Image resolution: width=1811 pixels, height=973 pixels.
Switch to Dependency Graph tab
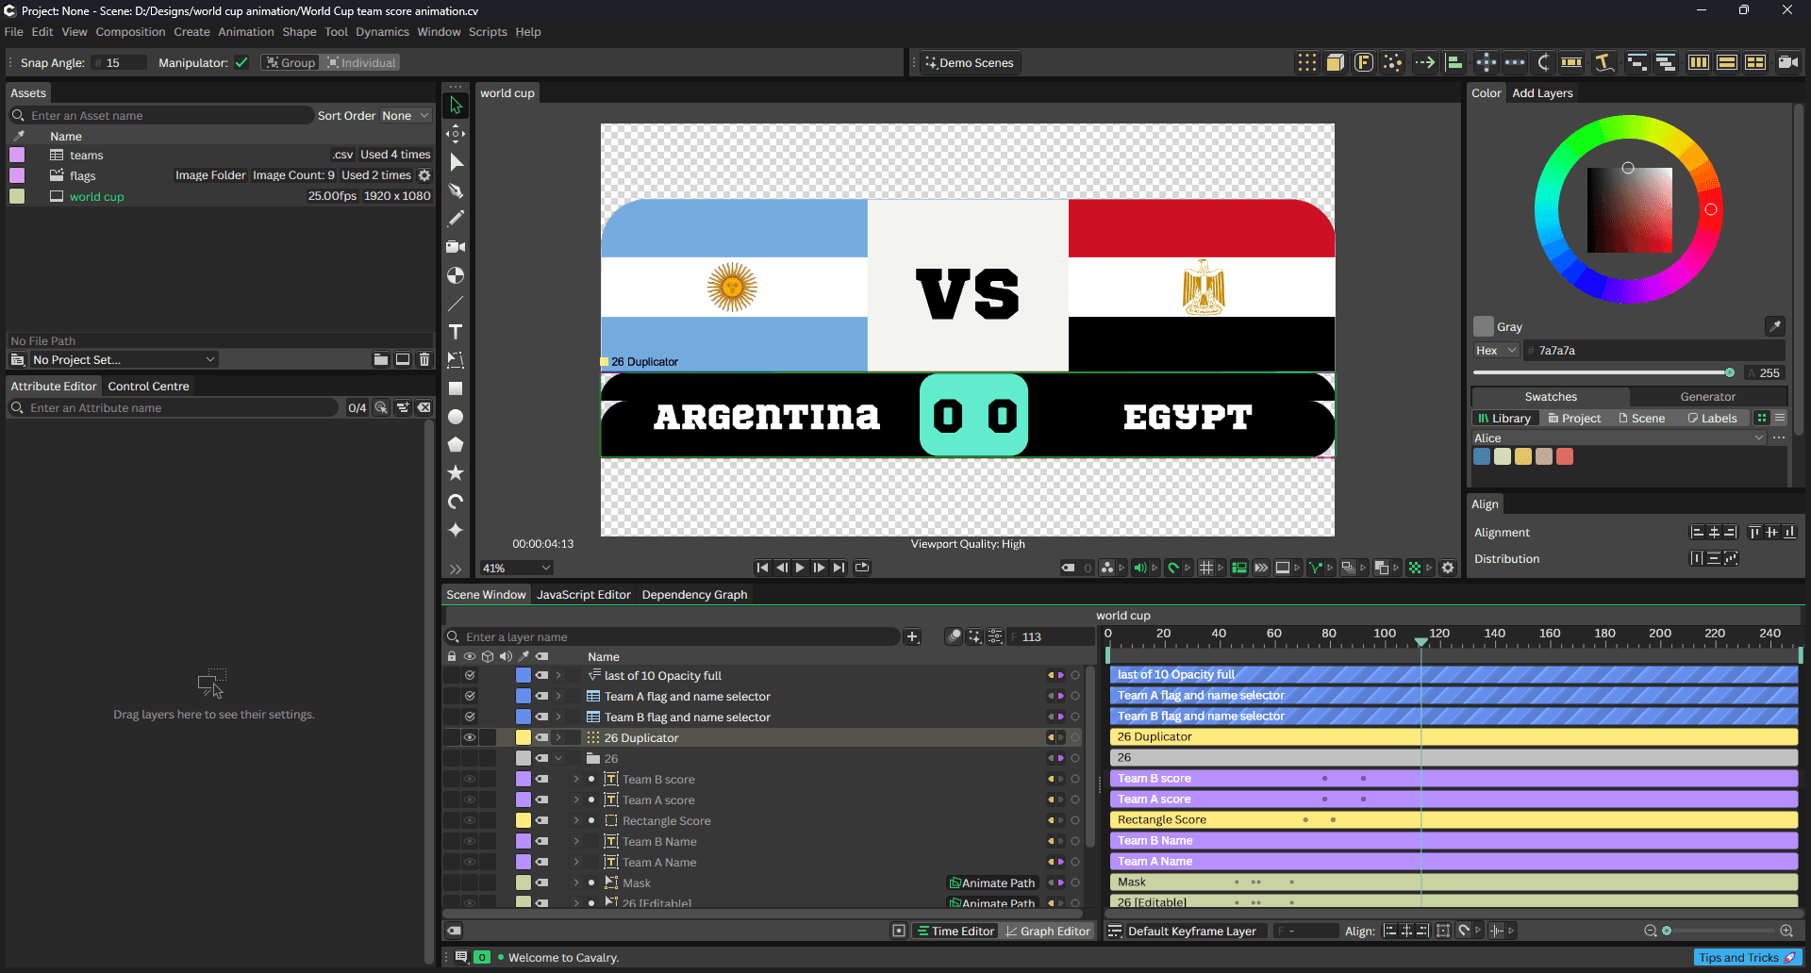pyautogui.click(x=694, y=594)
